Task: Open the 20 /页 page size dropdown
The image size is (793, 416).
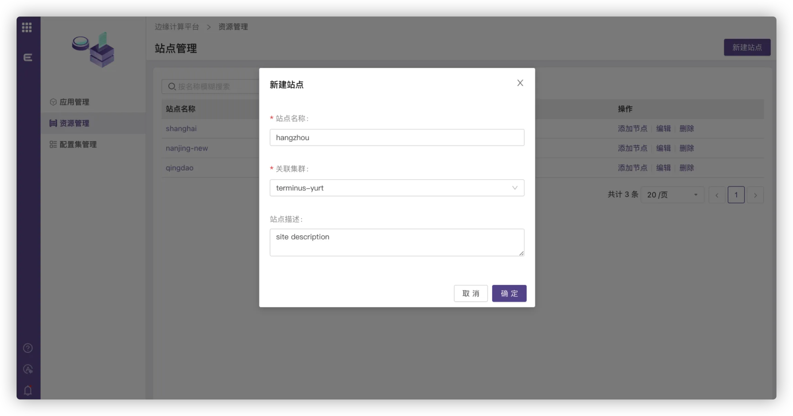Action: [x=672, y=195]
